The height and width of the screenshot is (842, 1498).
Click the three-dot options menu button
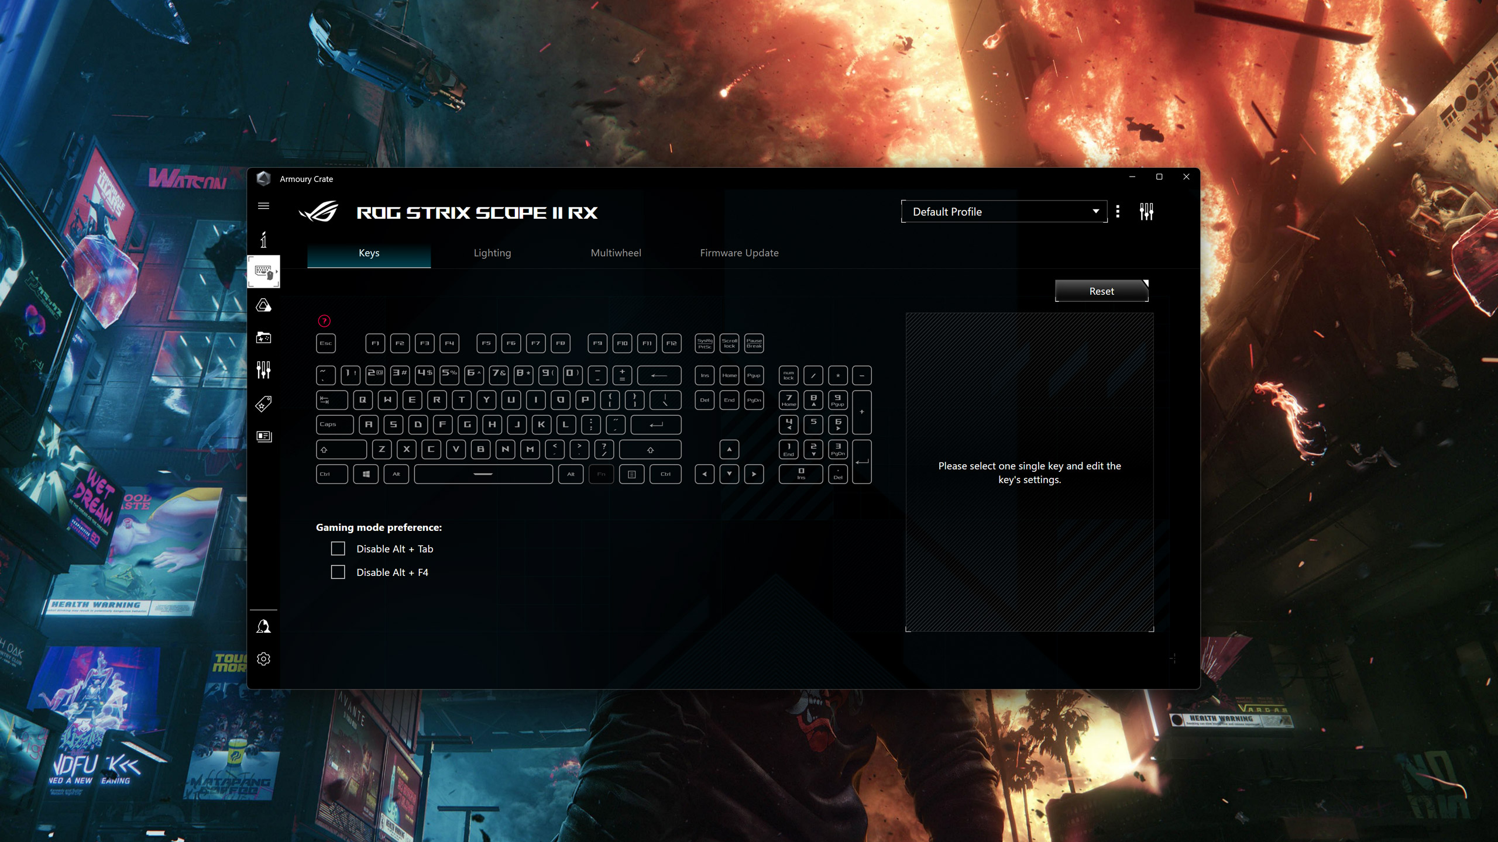pos(1118,212)
